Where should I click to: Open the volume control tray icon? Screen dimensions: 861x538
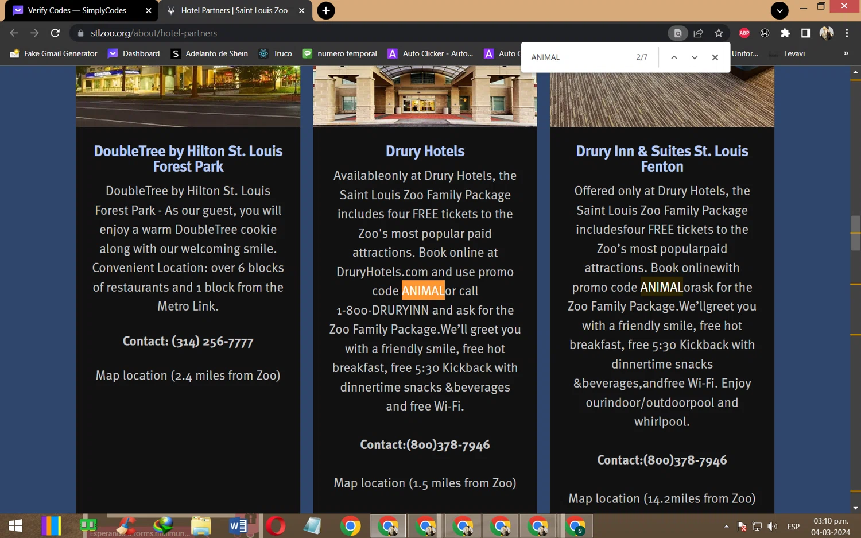click(773, 527)
